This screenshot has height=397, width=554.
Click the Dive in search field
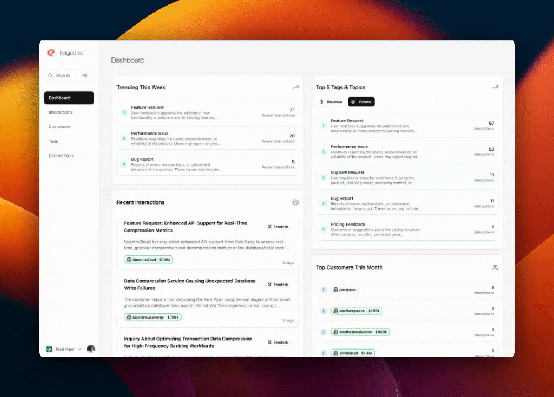click(69, 76)
